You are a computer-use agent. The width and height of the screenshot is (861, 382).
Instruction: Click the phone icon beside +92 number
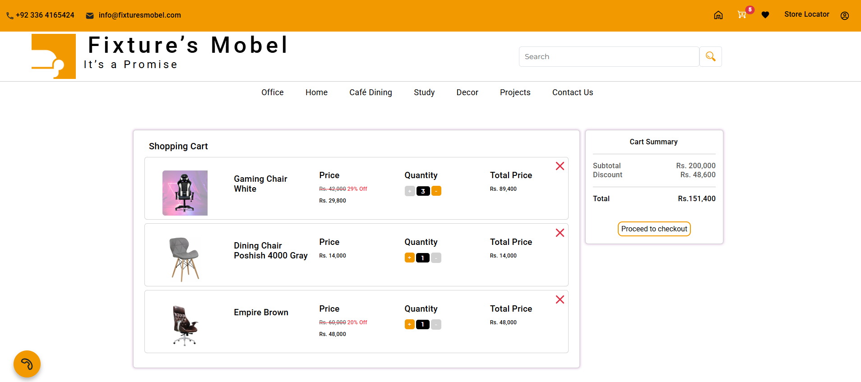10,16
